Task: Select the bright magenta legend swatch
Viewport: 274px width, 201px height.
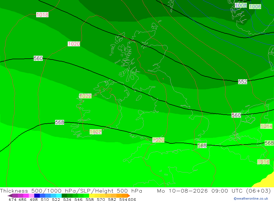Action: pyautogui.click(x=26, y=196)
